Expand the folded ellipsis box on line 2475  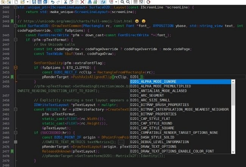[x=121, y=142]
